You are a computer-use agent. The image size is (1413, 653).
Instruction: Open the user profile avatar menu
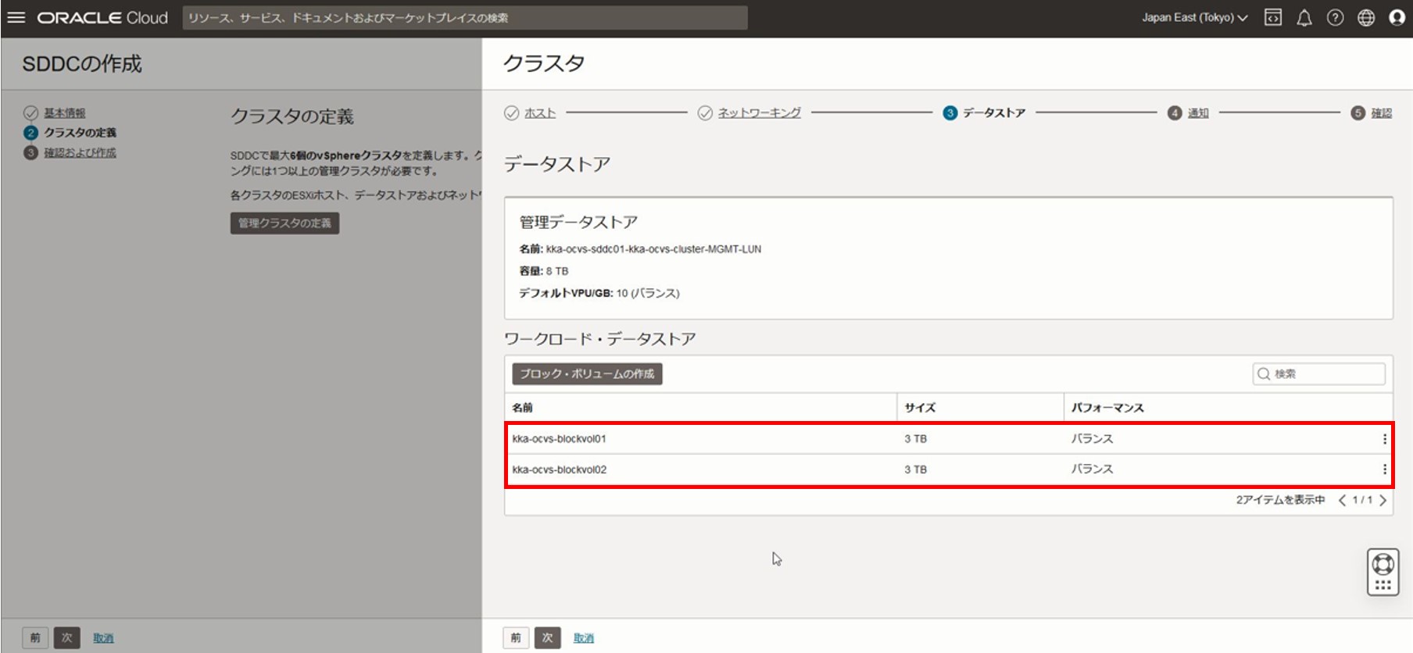point(1397,17)
